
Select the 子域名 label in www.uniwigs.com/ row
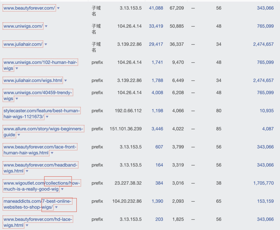(96, 29)
